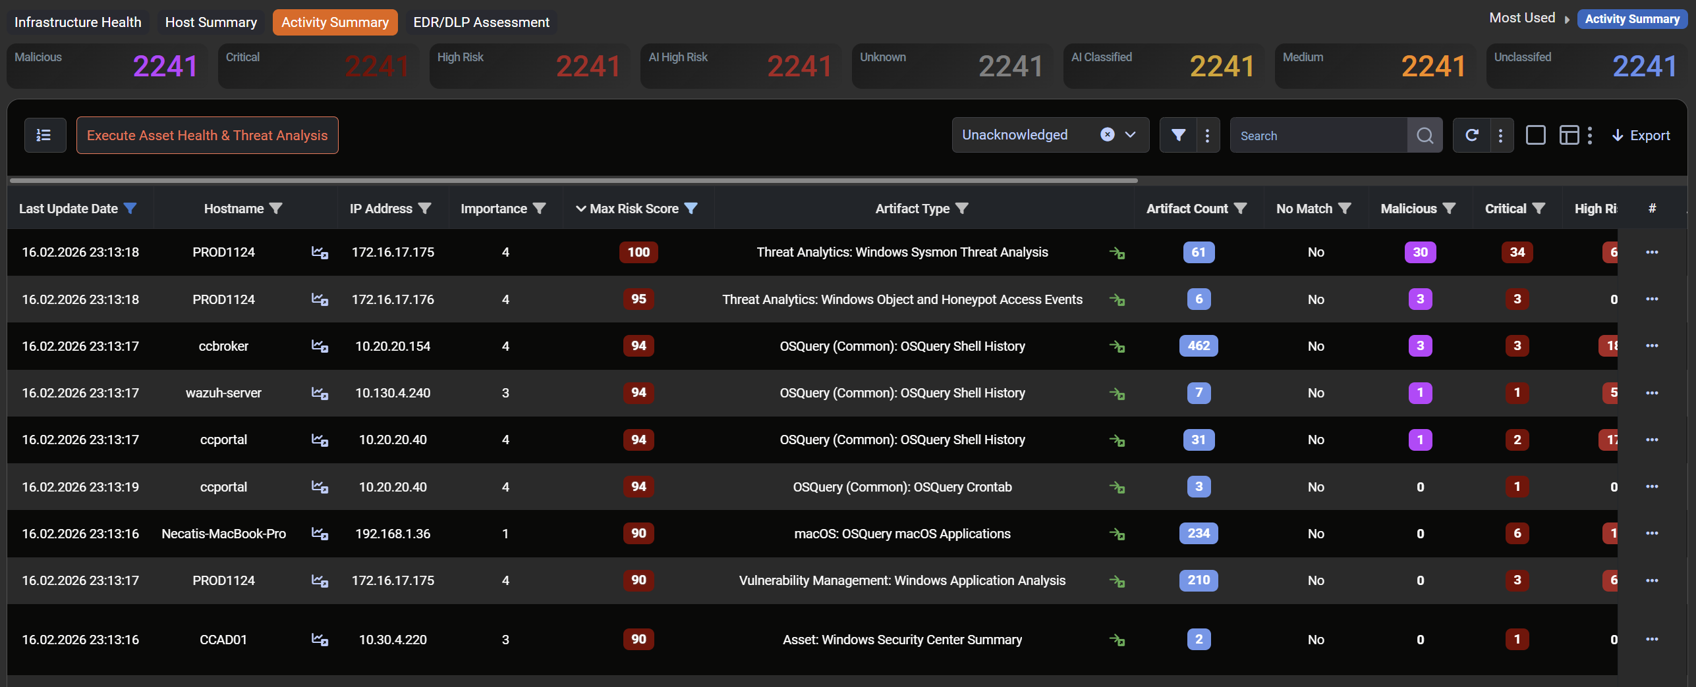Open the EDR/DLP Assessment tab
Viewport: 1696px width, 687px height.
[481, 22]
